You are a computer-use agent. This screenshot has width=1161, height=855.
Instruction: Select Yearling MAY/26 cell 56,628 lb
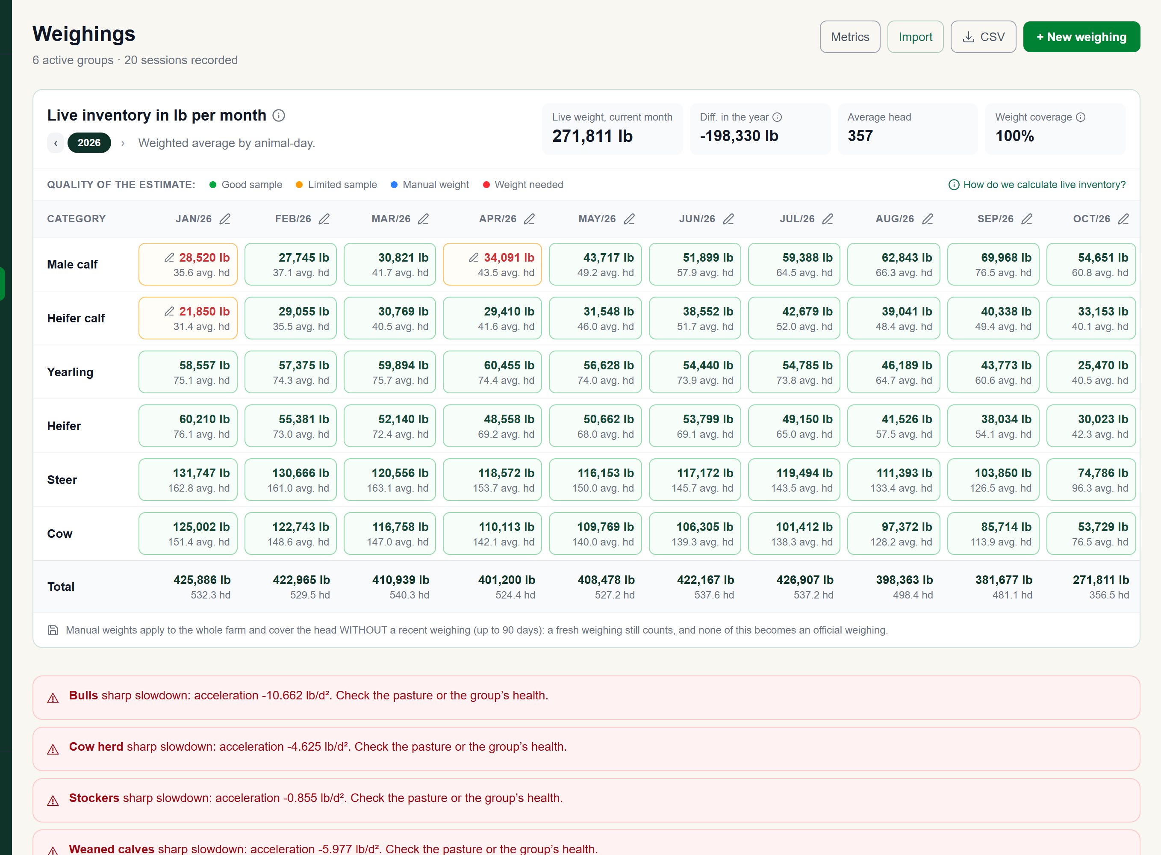pyautogui.click(x=595, y=371)
